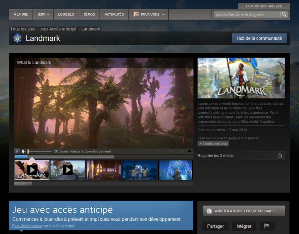Open the Actualités tab
Viewport: 299px width, 234px height.
click(114, 14)
